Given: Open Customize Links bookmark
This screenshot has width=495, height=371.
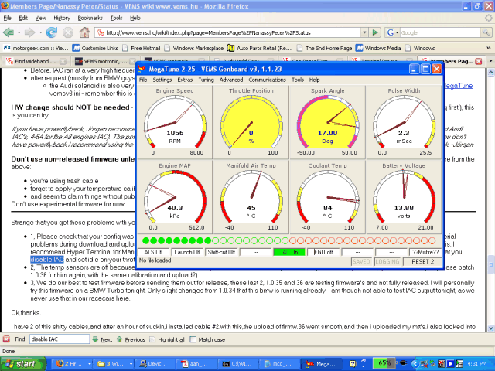Looking at the screenshot, I should [x=96, y=48].
